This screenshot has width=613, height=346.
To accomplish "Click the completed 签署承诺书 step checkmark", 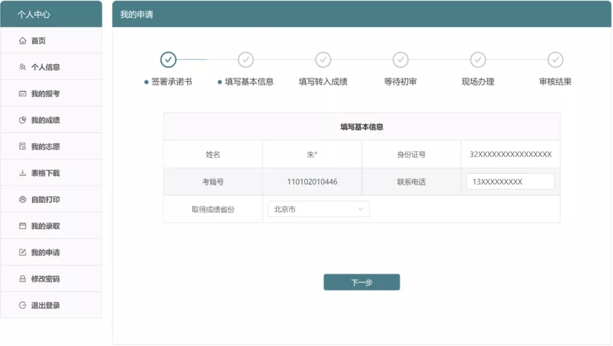I will tap(169, 59).
